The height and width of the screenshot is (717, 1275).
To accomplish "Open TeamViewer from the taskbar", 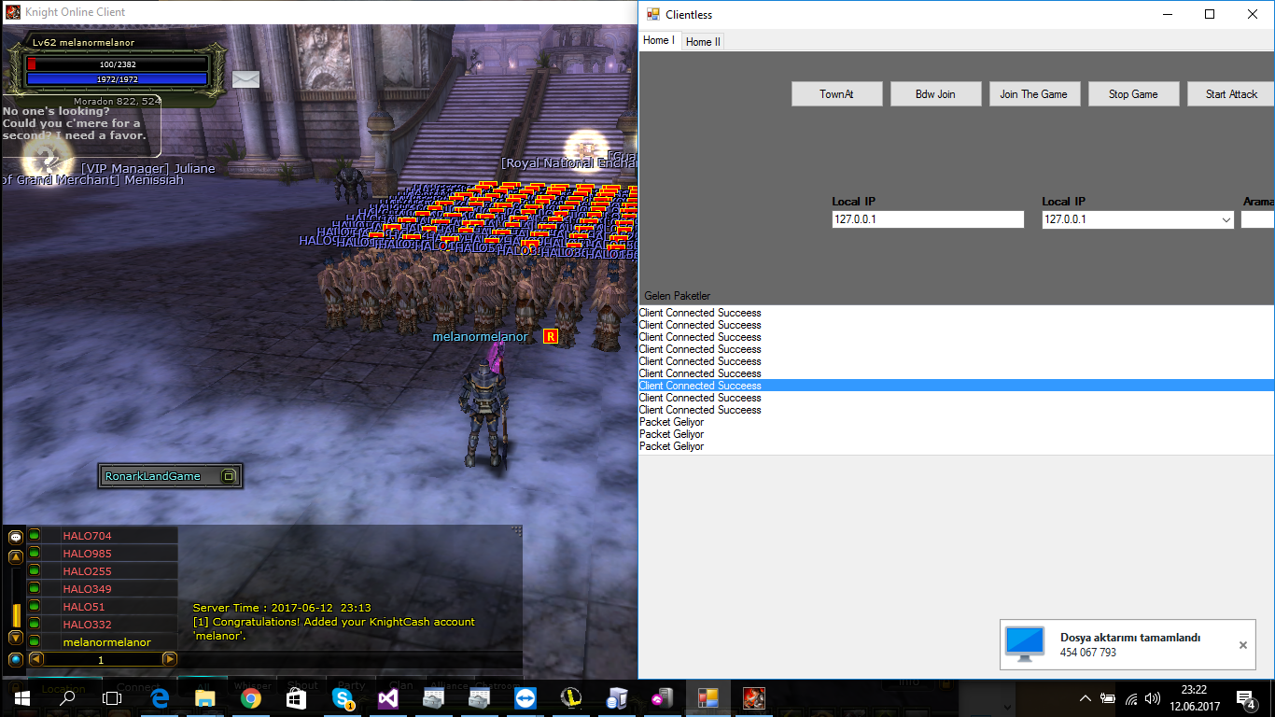I will [525, 697].
